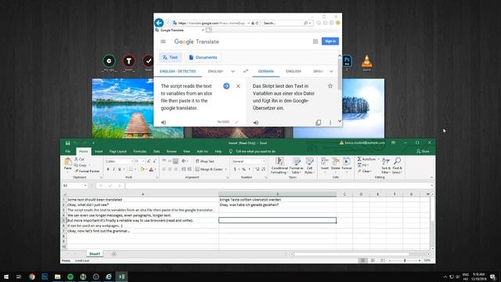The image size is (501, 282).
Task: Toggle Underline formatting in Excel
Action: [120, 169]
